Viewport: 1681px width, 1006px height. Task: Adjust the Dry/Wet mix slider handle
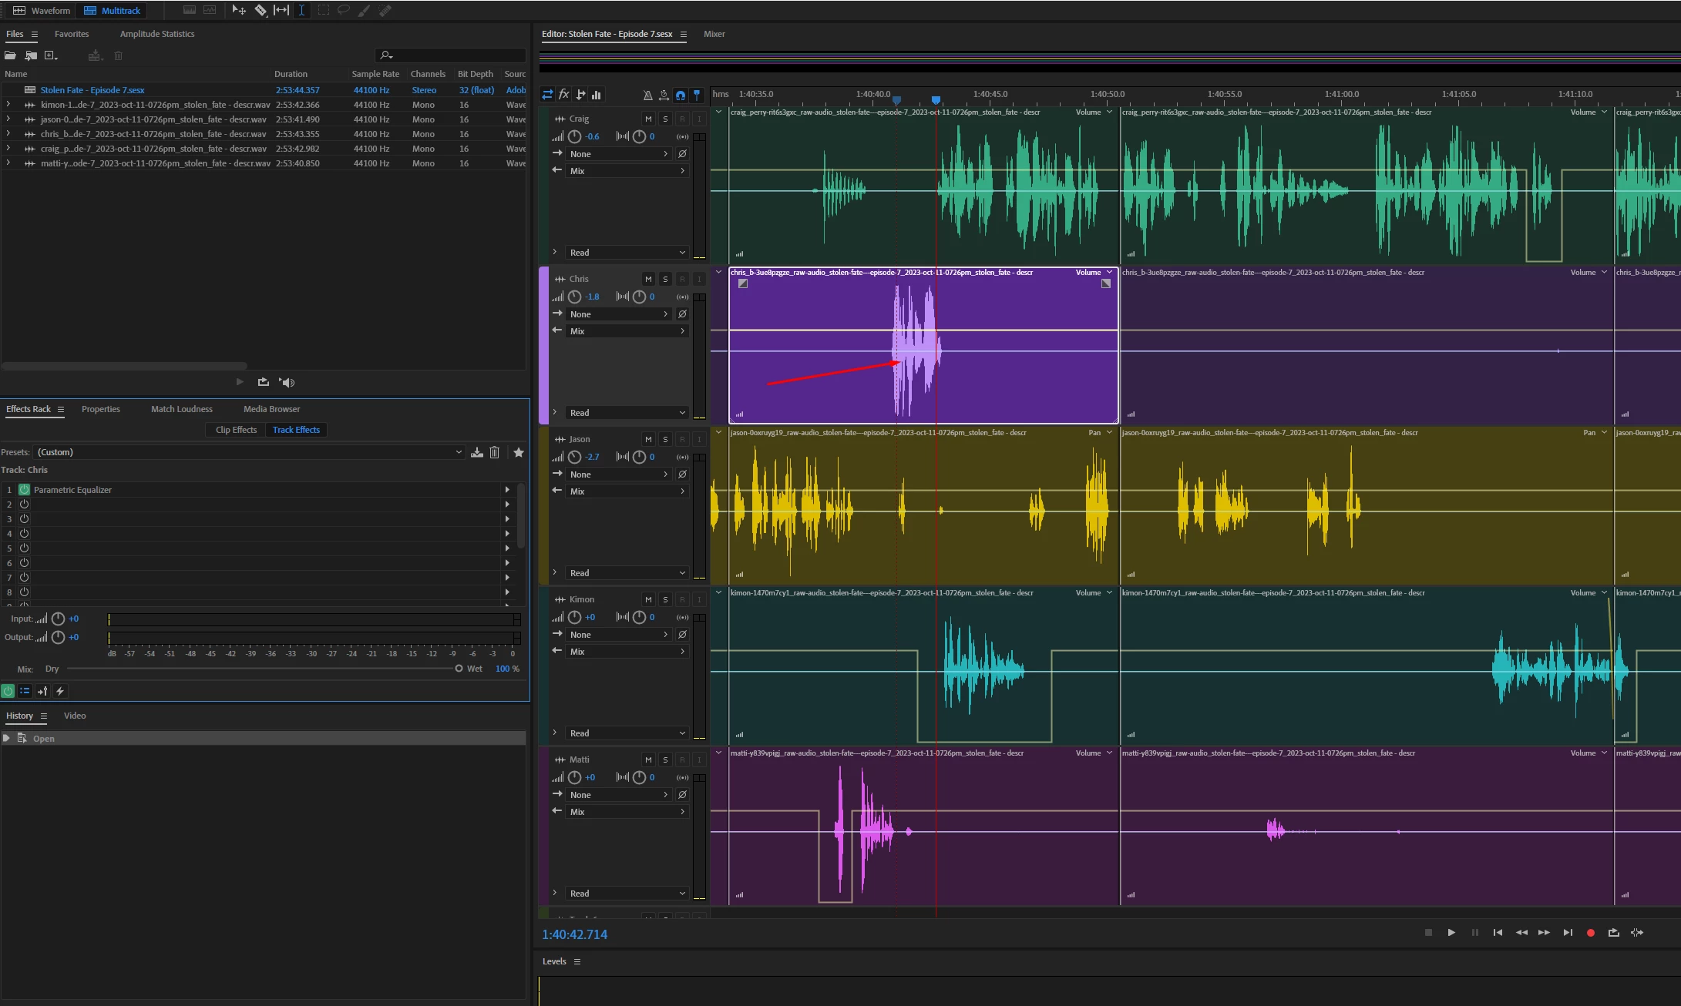[x=459, y=669]
